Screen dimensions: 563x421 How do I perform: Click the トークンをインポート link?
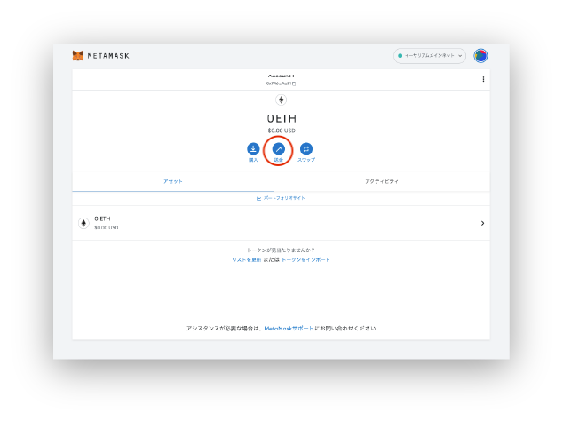(x=305, y=259)
